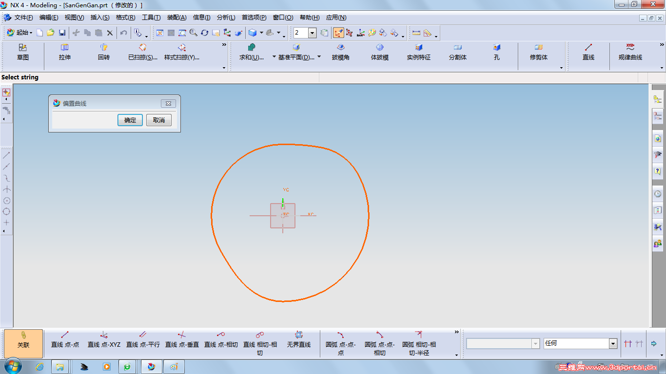Select the 直线 (Line) tool
The height and width of the screenshot is (374, 666).
(588, 52)
